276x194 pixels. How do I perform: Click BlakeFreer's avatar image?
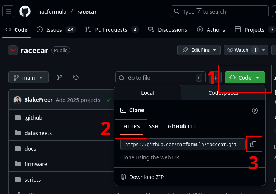tap(17, 100)
